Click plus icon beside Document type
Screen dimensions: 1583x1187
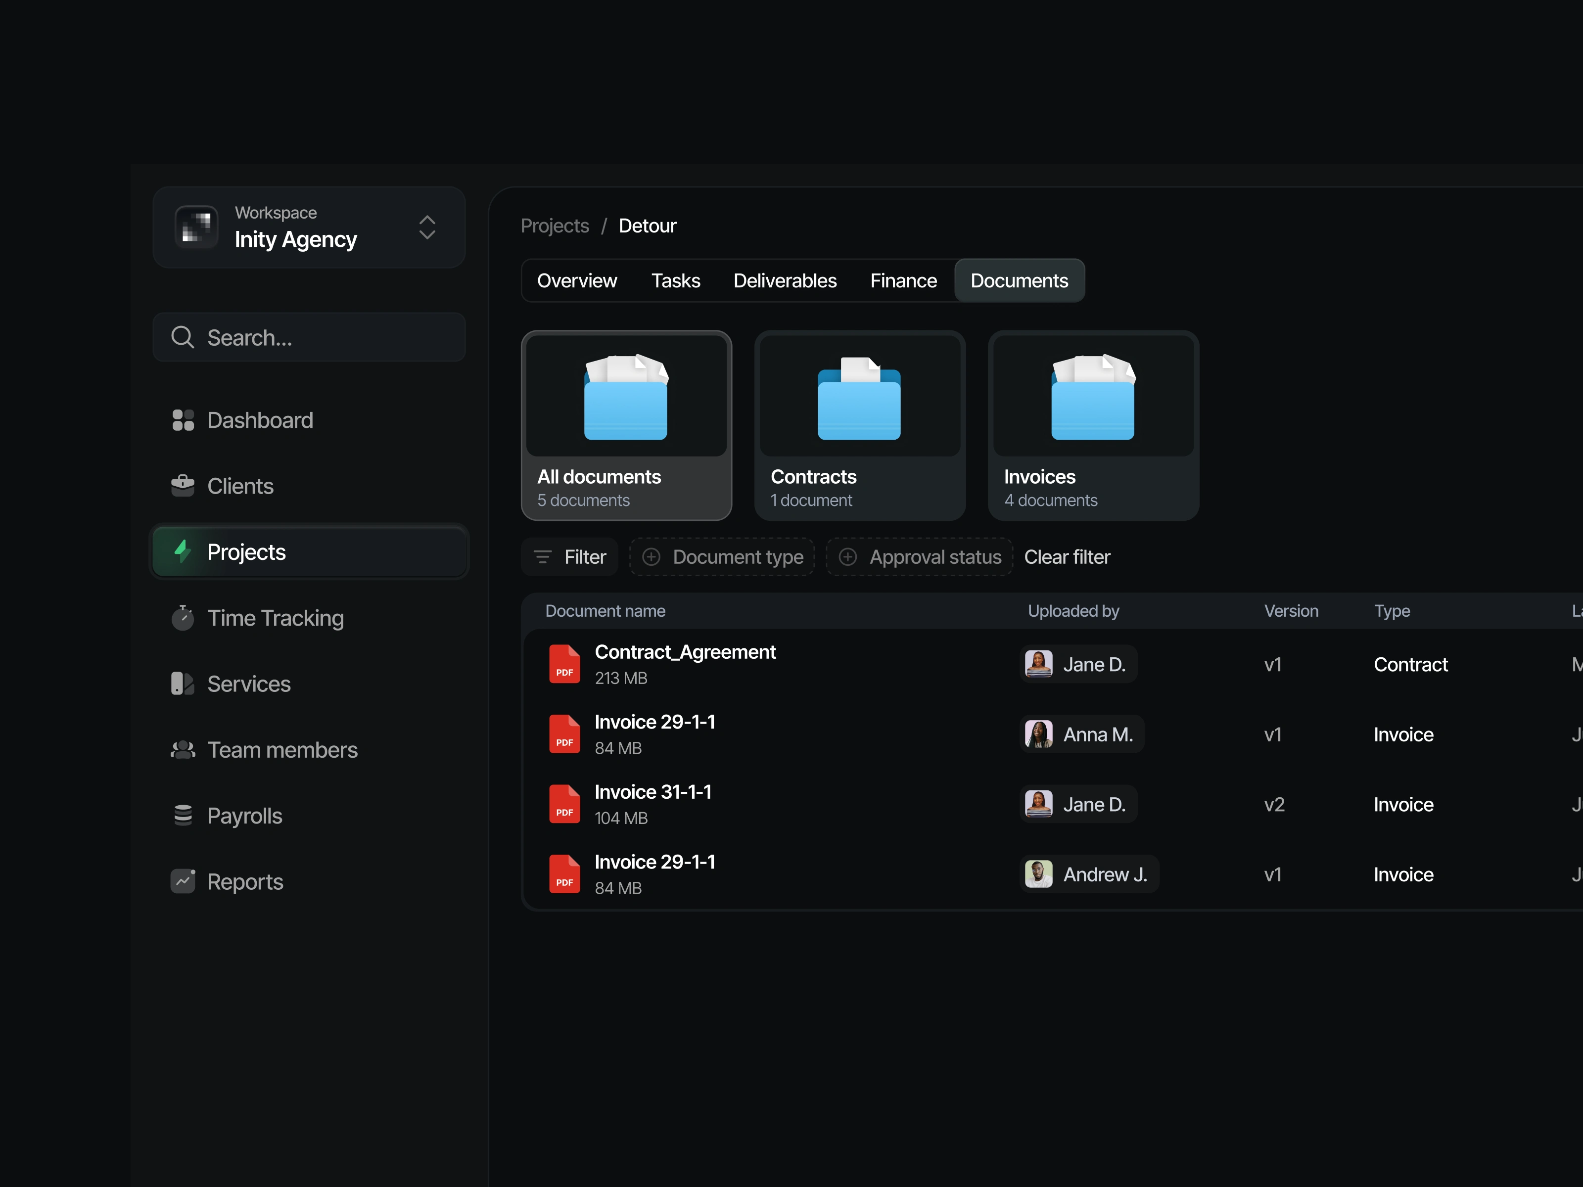click(x=651, y=556)
